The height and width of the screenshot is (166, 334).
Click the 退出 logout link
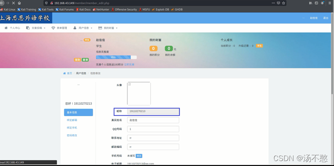(x=326, y=18)
